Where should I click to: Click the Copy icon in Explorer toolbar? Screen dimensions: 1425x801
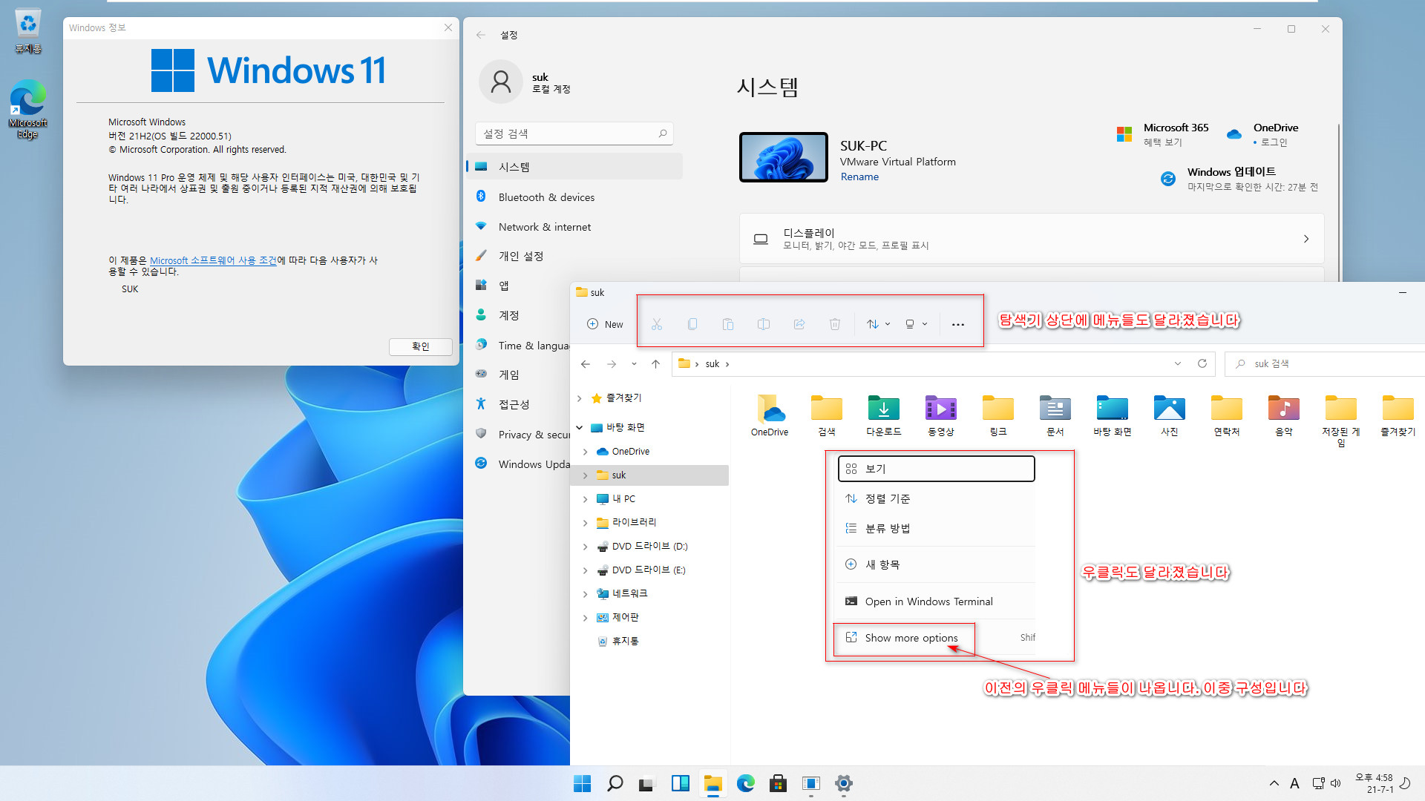pyautogui.click(x=692, y=324)
